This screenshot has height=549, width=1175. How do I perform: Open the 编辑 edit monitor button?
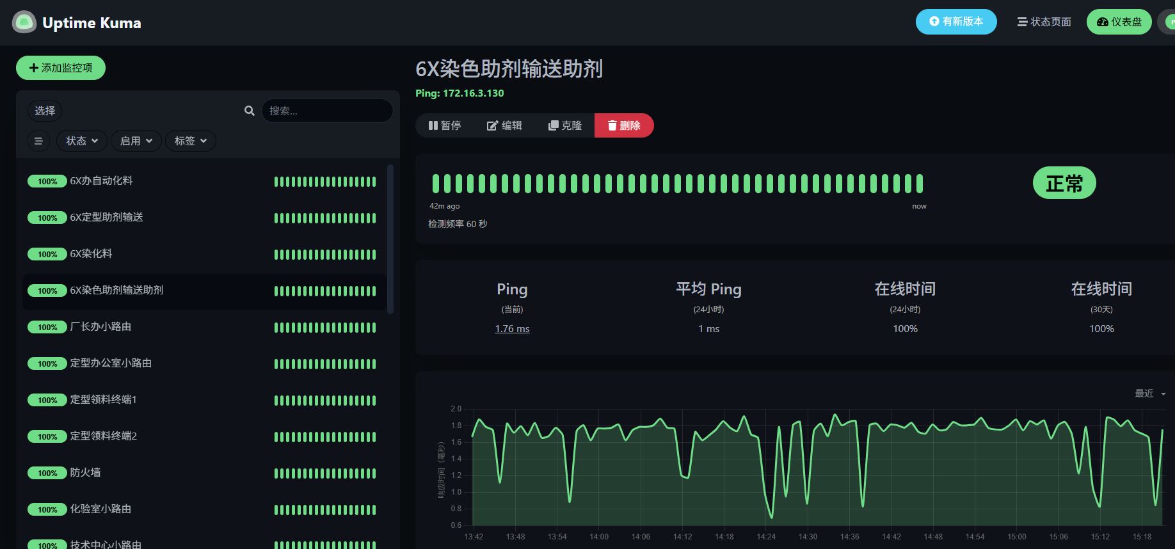click(504, 125)
